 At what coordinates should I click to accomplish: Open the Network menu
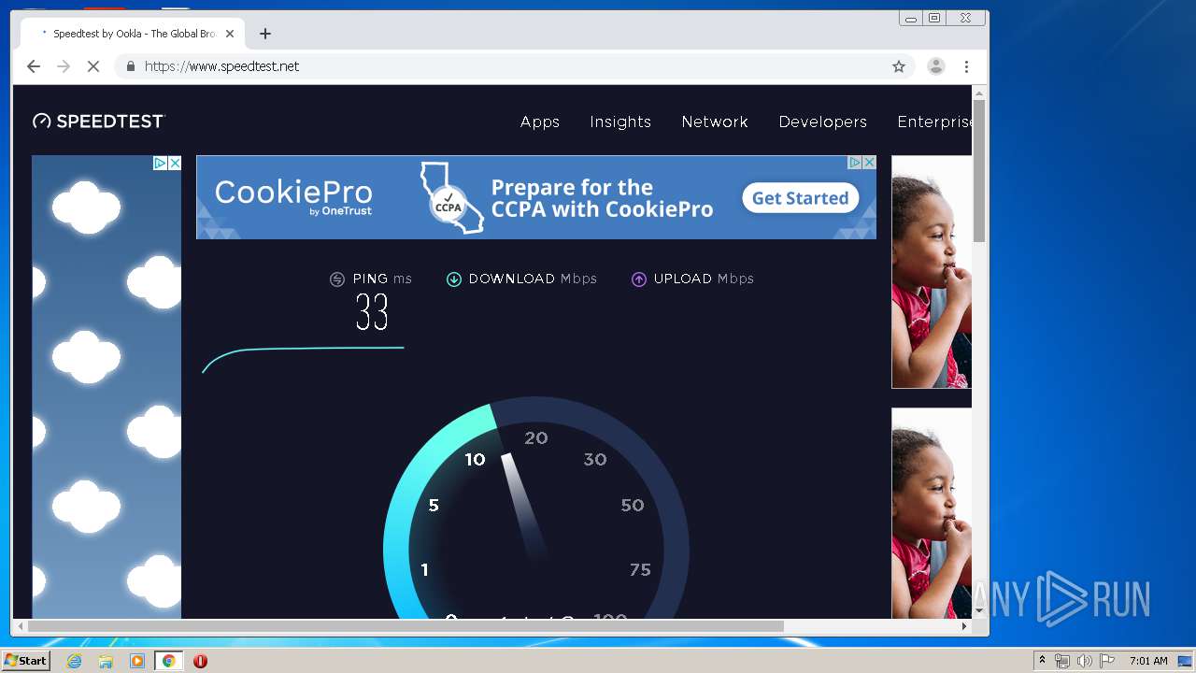[715, 122]
